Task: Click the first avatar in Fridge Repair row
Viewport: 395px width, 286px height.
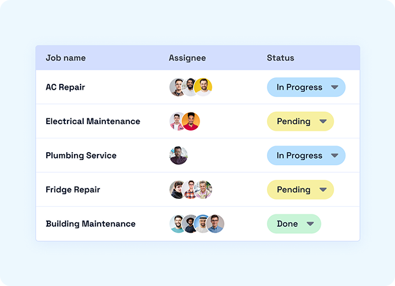Action: tap(177, 190)
